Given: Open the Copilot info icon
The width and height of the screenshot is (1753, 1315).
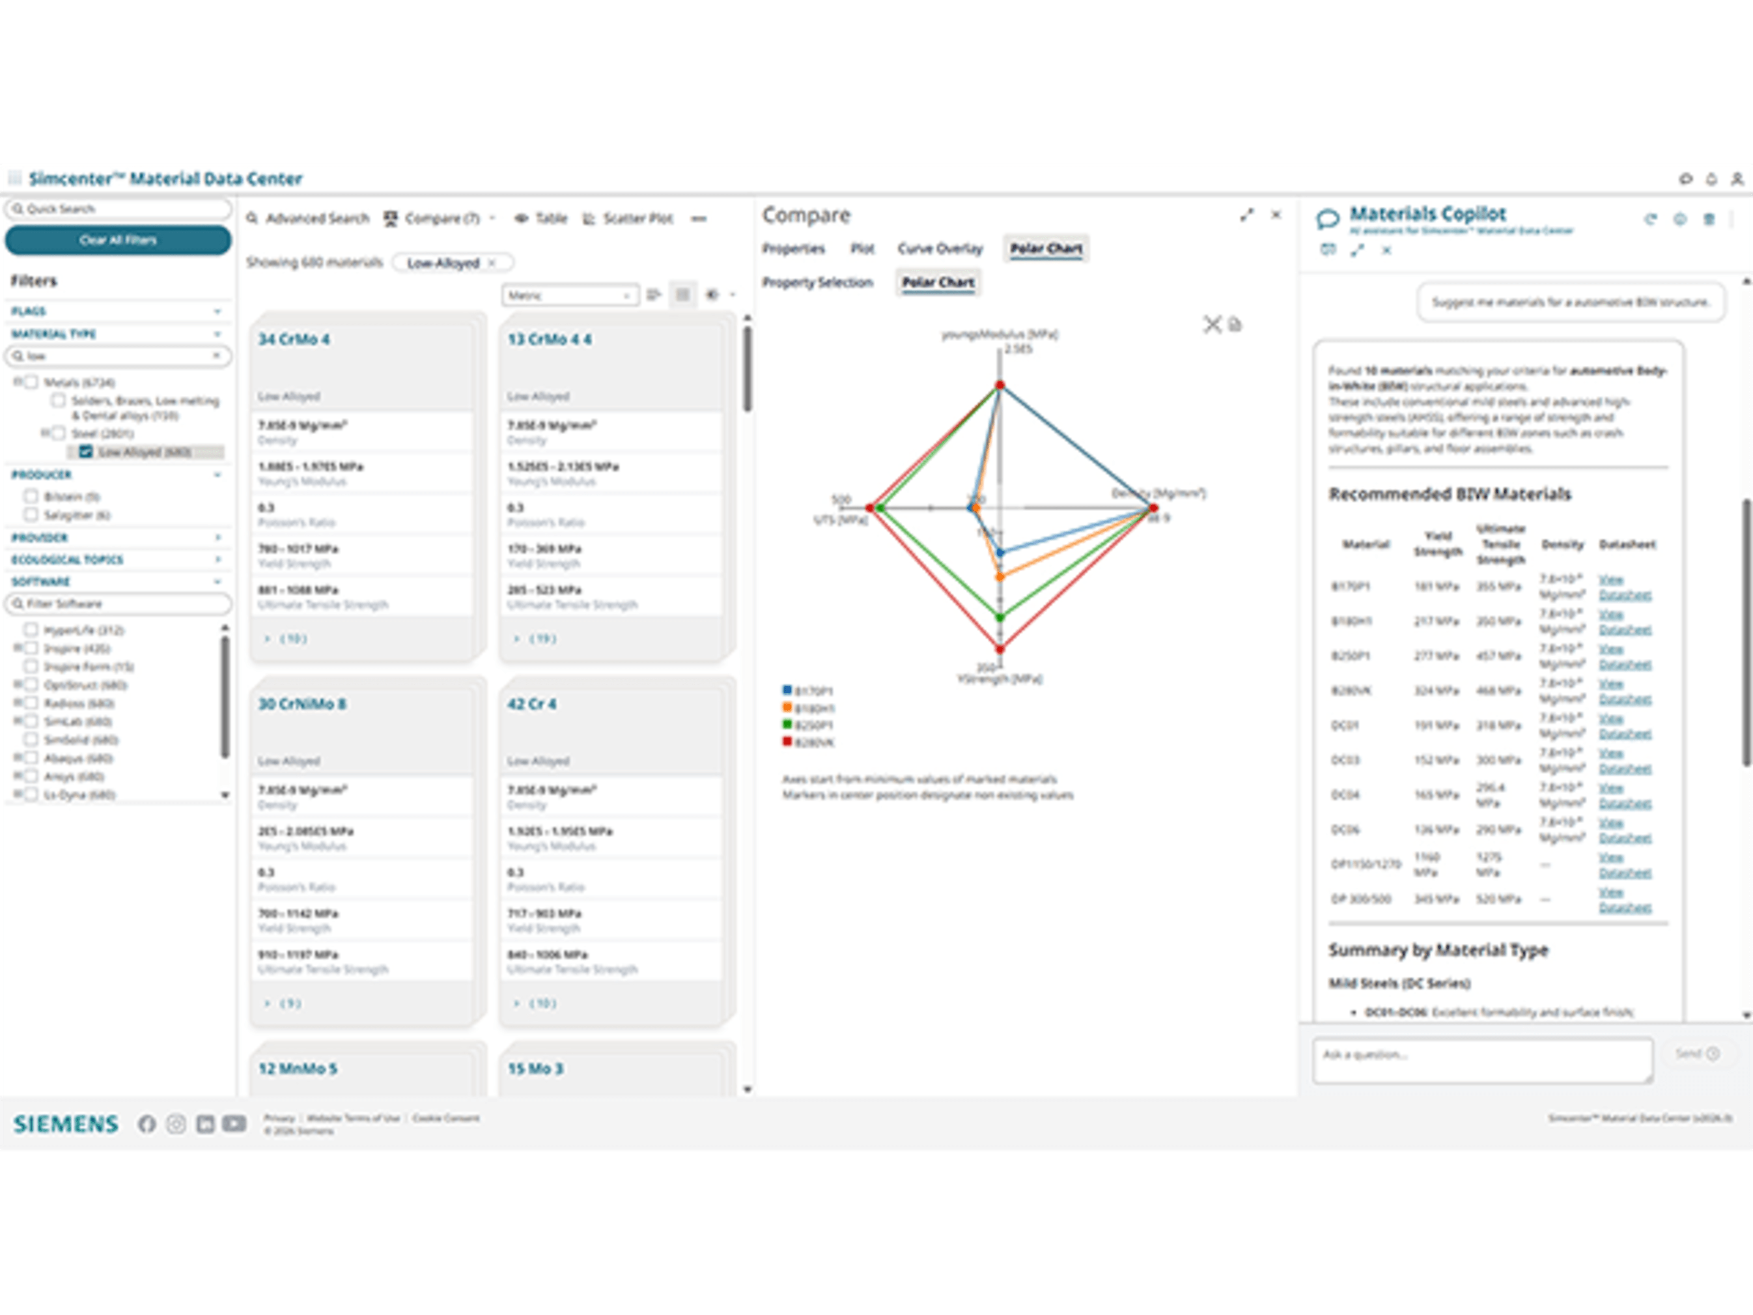Looking at the screenshot, I should [x=1679, y=220].
